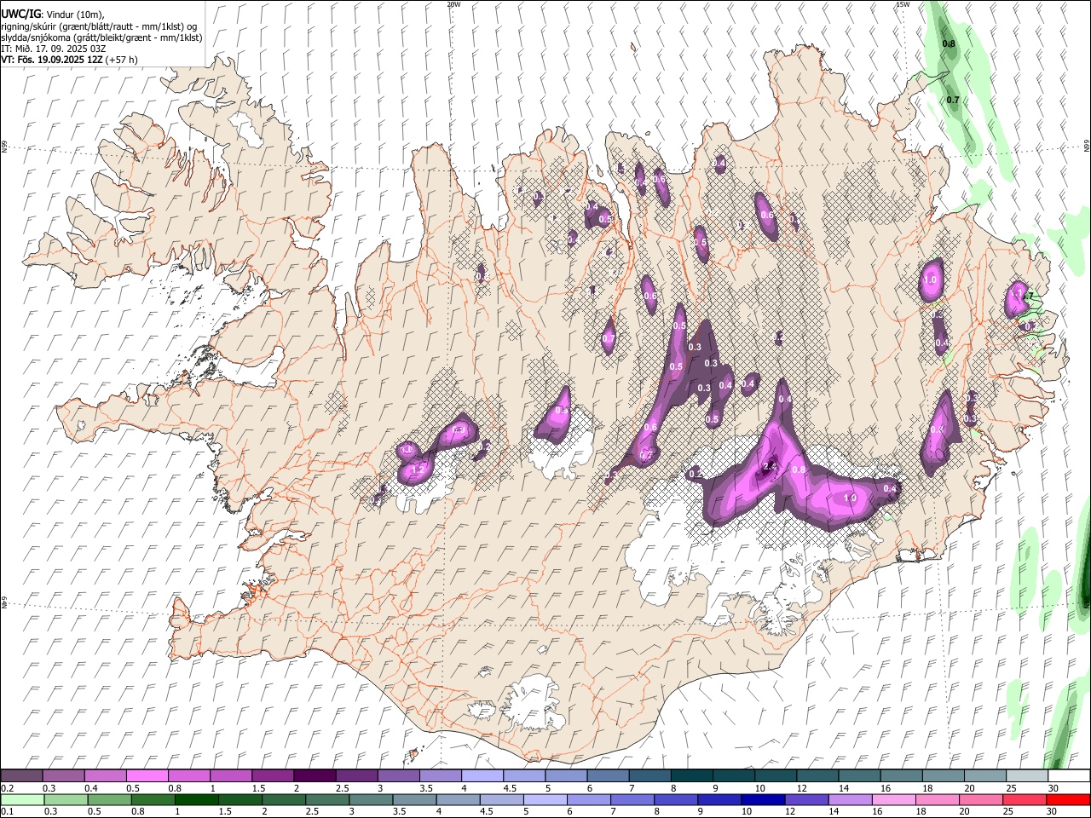Select the grey-blue 3.5–4 lower scale swatch
Viewport: 1091px width, 818px height.
click(413, 799)
